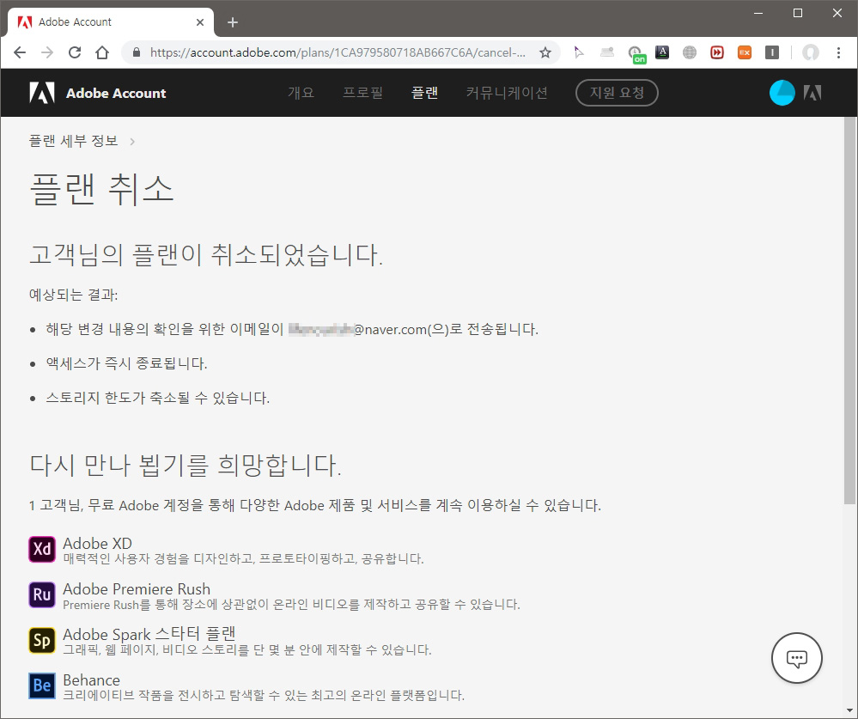Click '다시 만나 뵙기를 희망합니다.' heading
Viewport: 858px width, 719px height.
click(185, 465)
